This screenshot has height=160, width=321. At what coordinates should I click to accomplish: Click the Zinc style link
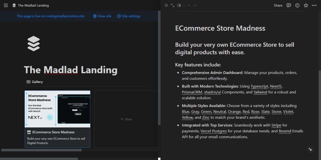coord(206,117)
